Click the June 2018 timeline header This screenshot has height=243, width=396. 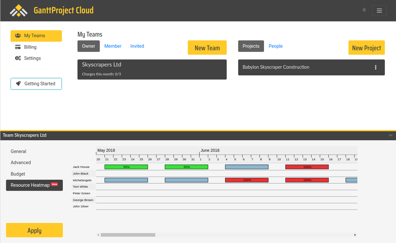coord(210,150)
